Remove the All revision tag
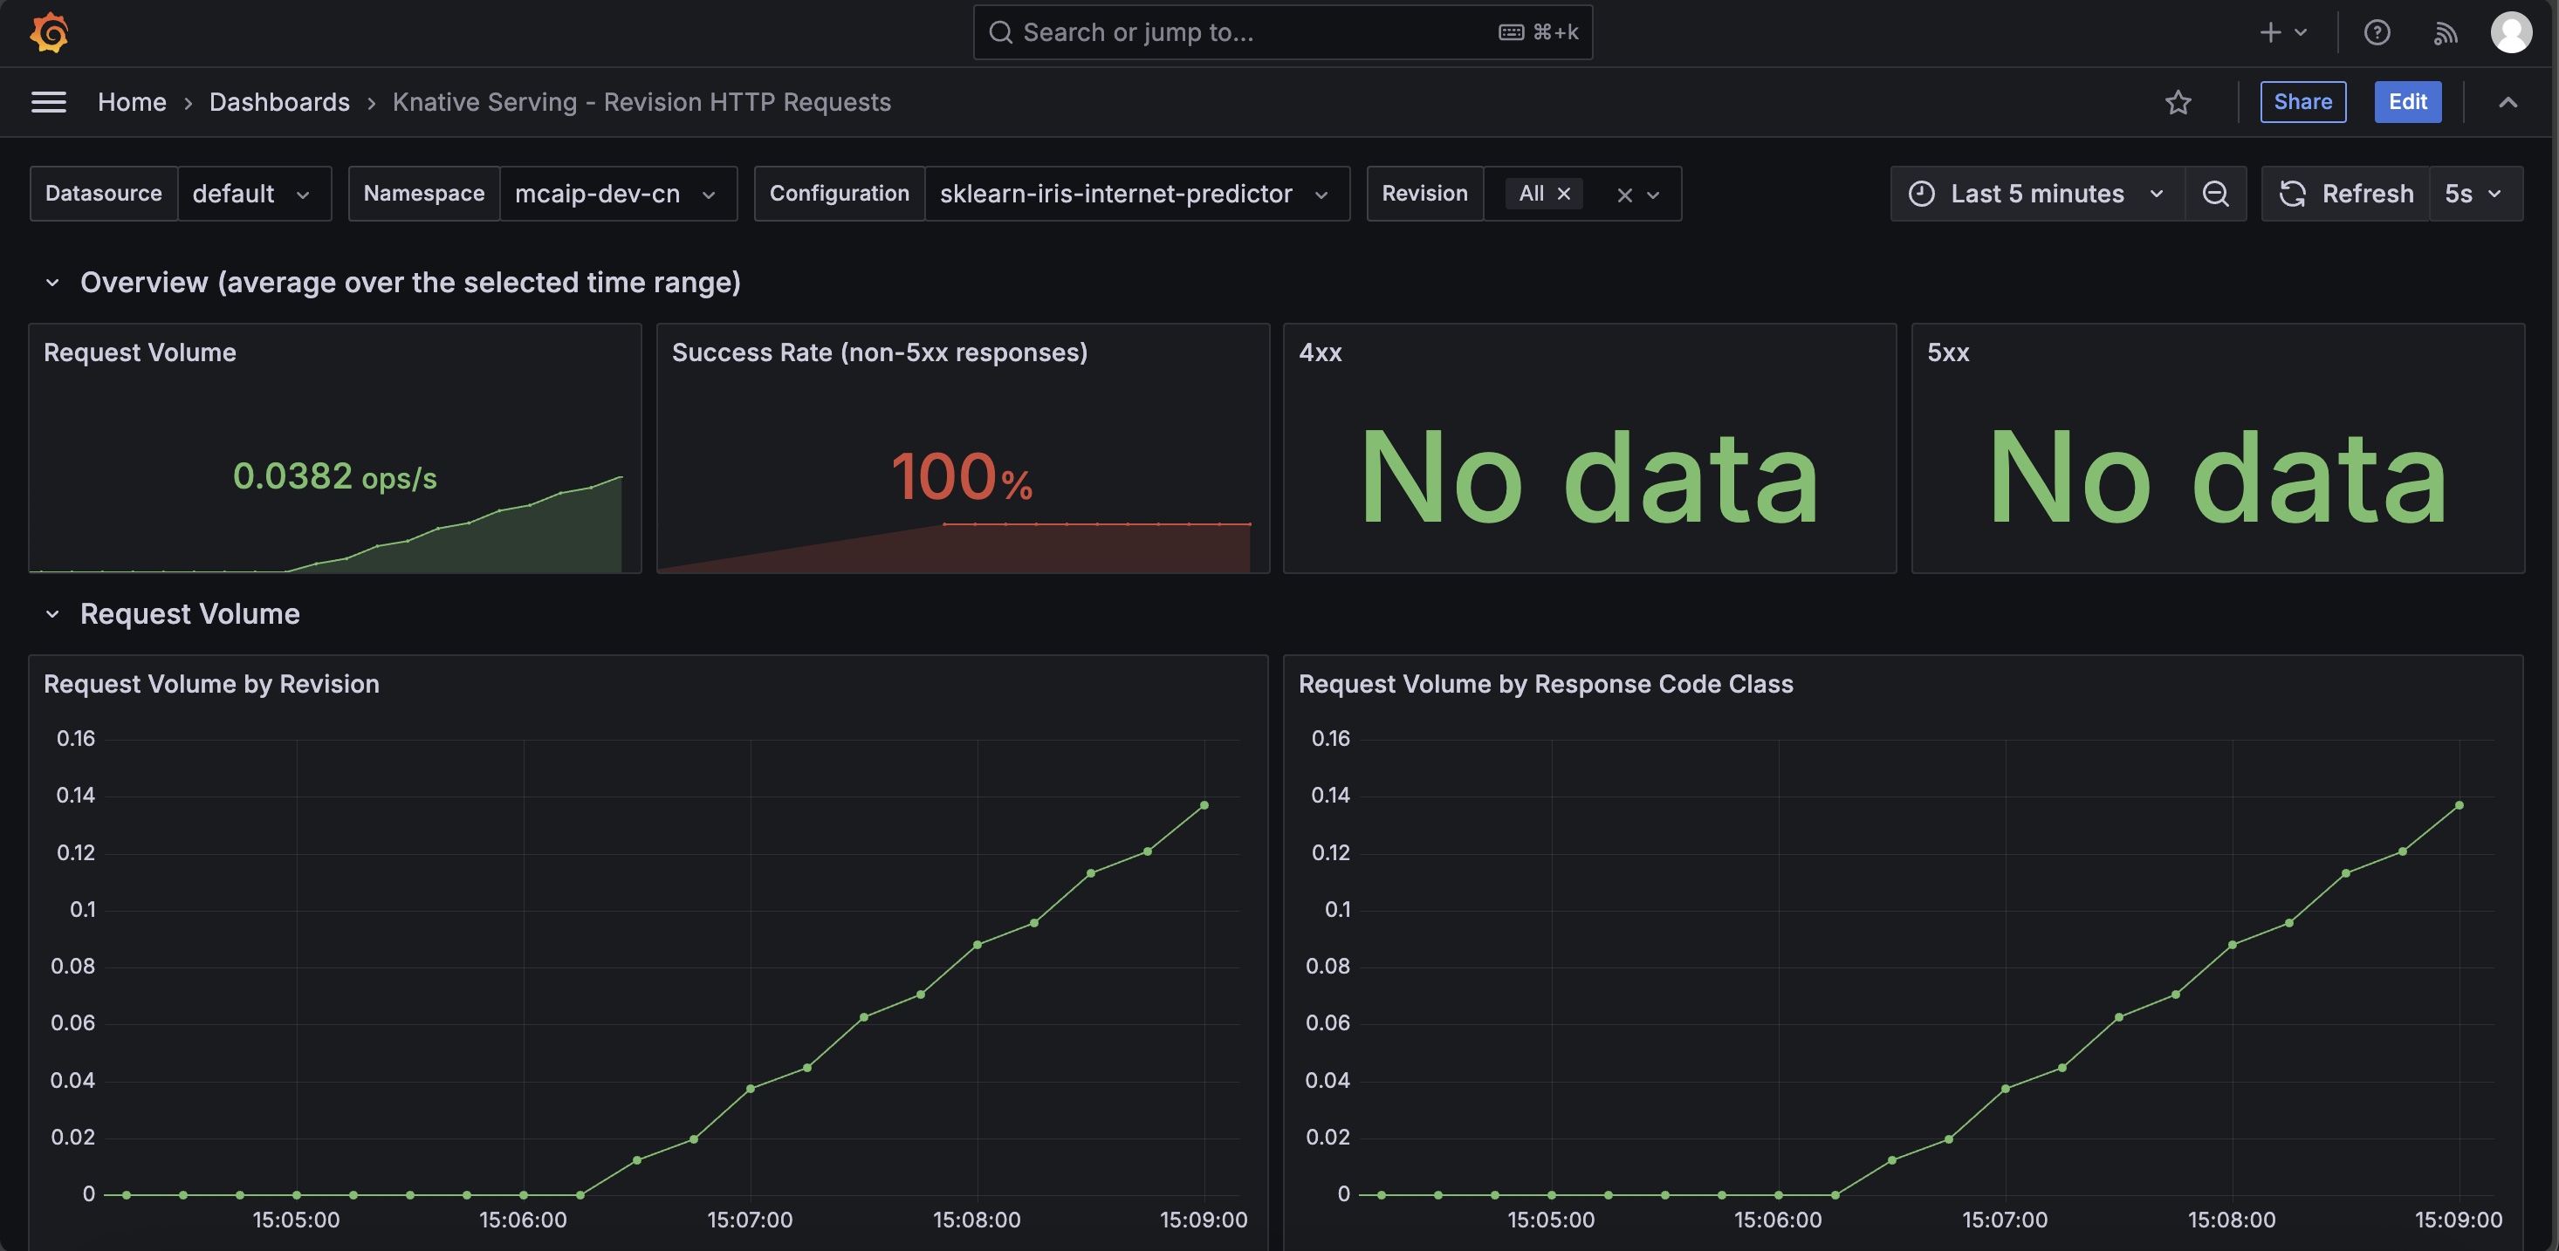 (x=1564, y=194)
